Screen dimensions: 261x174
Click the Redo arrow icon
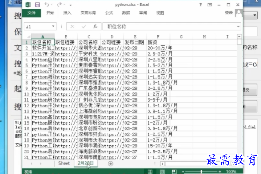coord(59,4)
